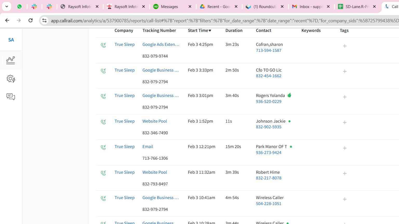The width and height of the screenshot is (399, 224).
Task: Click the Company column header
Action: [x=124, y=31]
